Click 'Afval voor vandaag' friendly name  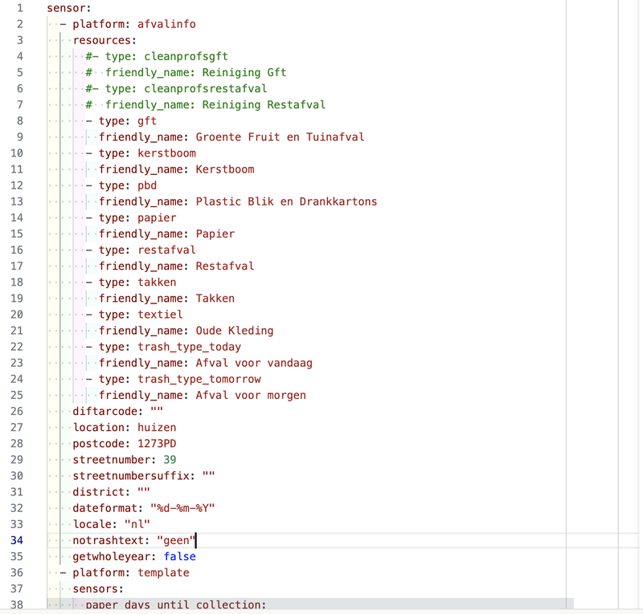click(254, 363)
